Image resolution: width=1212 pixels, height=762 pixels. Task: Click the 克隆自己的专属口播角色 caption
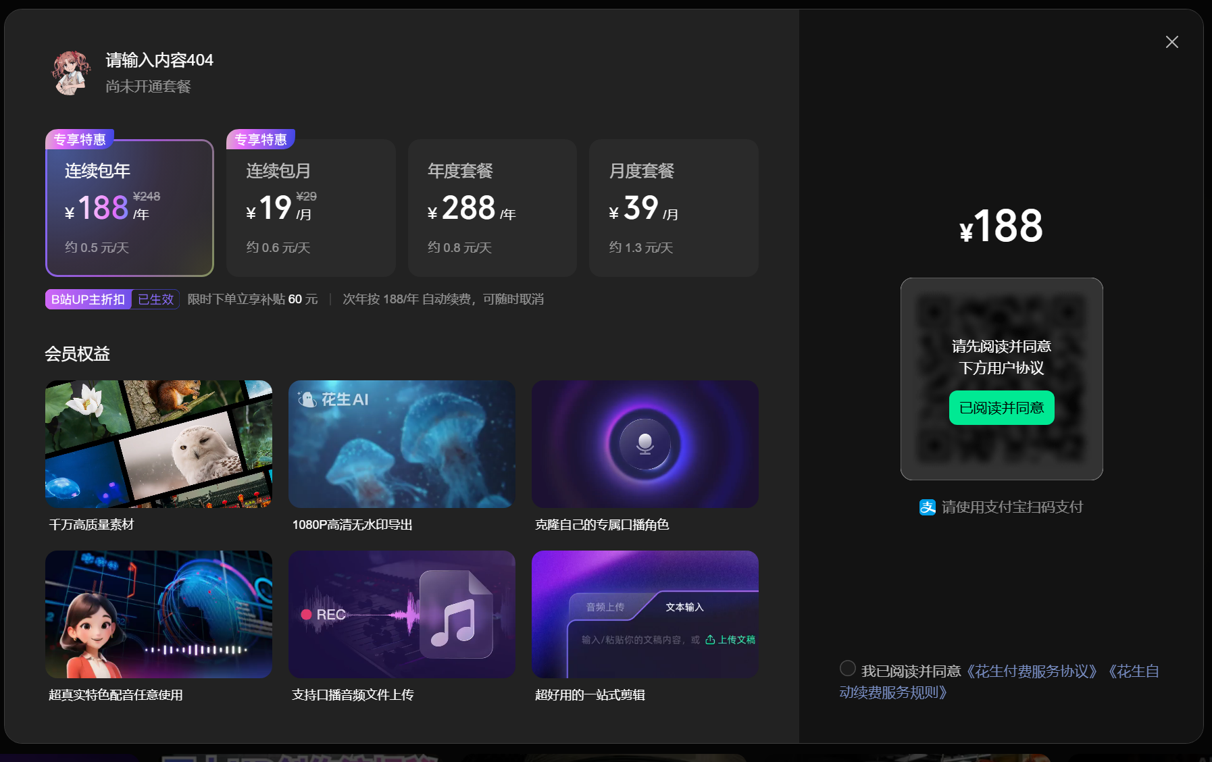coord(602,525)
